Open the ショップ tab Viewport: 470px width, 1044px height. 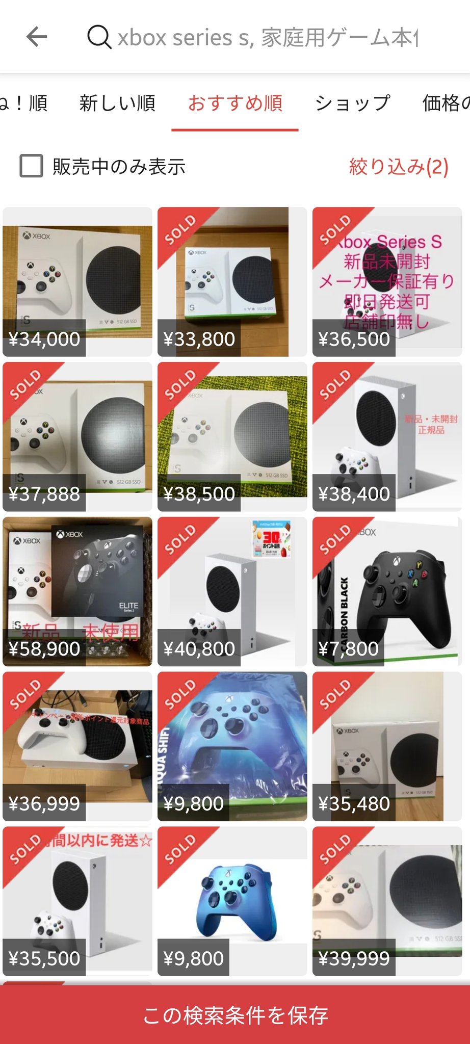coord(353,103)
